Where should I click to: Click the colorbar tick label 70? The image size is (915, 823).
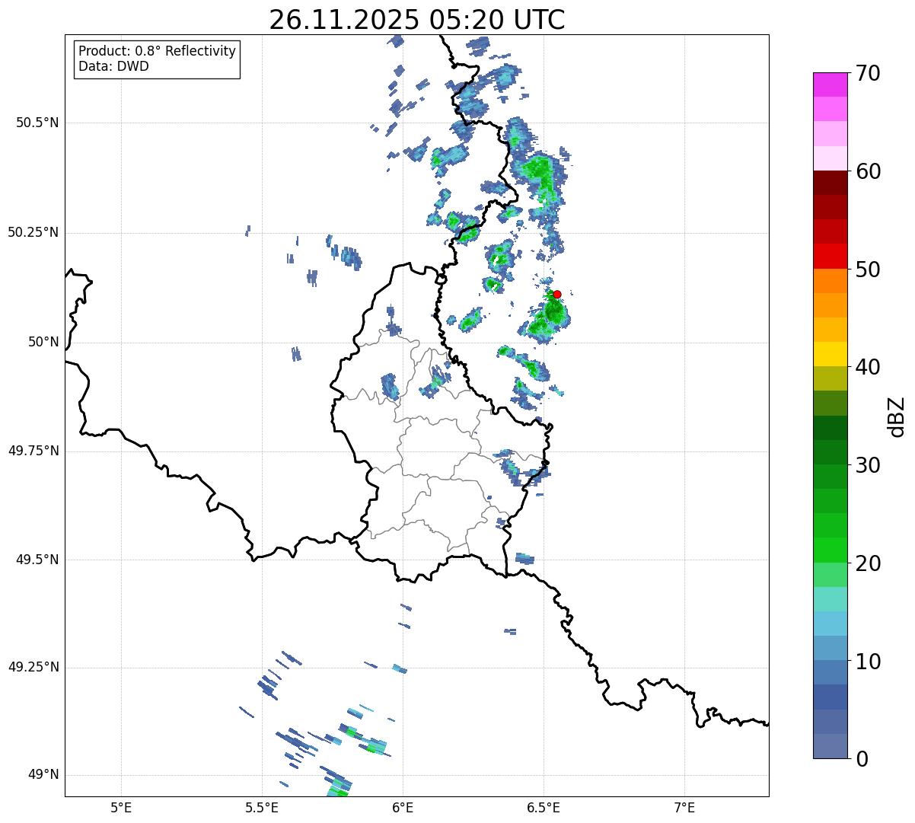[x=867, y=73]
